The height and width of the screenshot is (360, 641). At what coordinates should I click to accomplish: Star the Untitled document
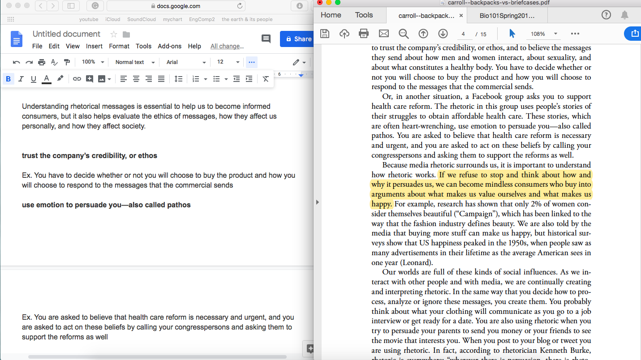click(x=114, y=34)
